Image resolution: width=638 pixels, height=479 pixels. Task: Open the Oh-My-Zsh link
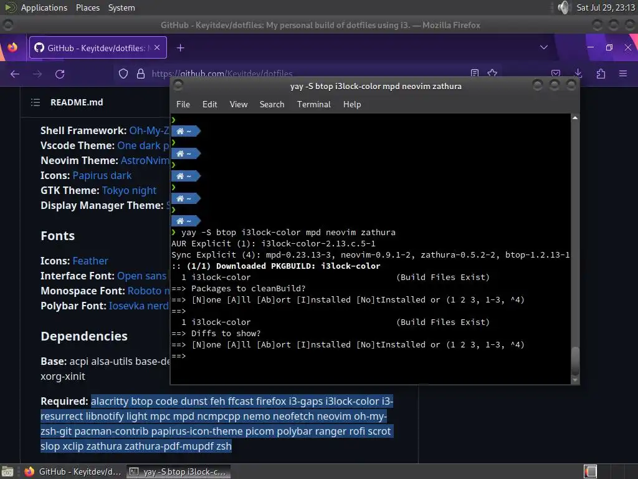click(x=150, y=131)
